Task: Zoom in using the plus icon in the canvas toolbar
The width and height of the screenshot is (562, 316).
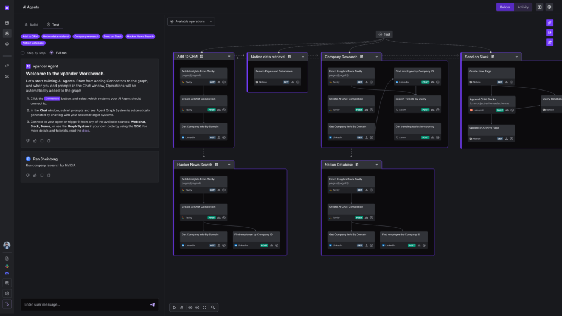Action: (190, 307)
